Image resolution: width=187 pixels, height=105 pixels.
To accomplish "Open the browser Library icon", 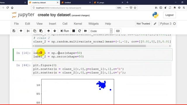I will [156, 8].
